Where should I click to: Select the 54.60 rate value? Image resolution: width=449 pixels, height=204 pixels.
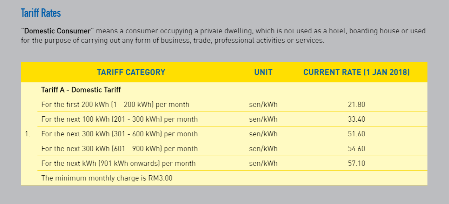356,149
